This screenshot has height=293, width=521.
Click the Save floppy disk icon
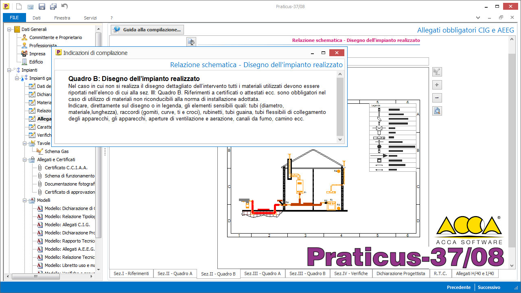coord(42,6)
